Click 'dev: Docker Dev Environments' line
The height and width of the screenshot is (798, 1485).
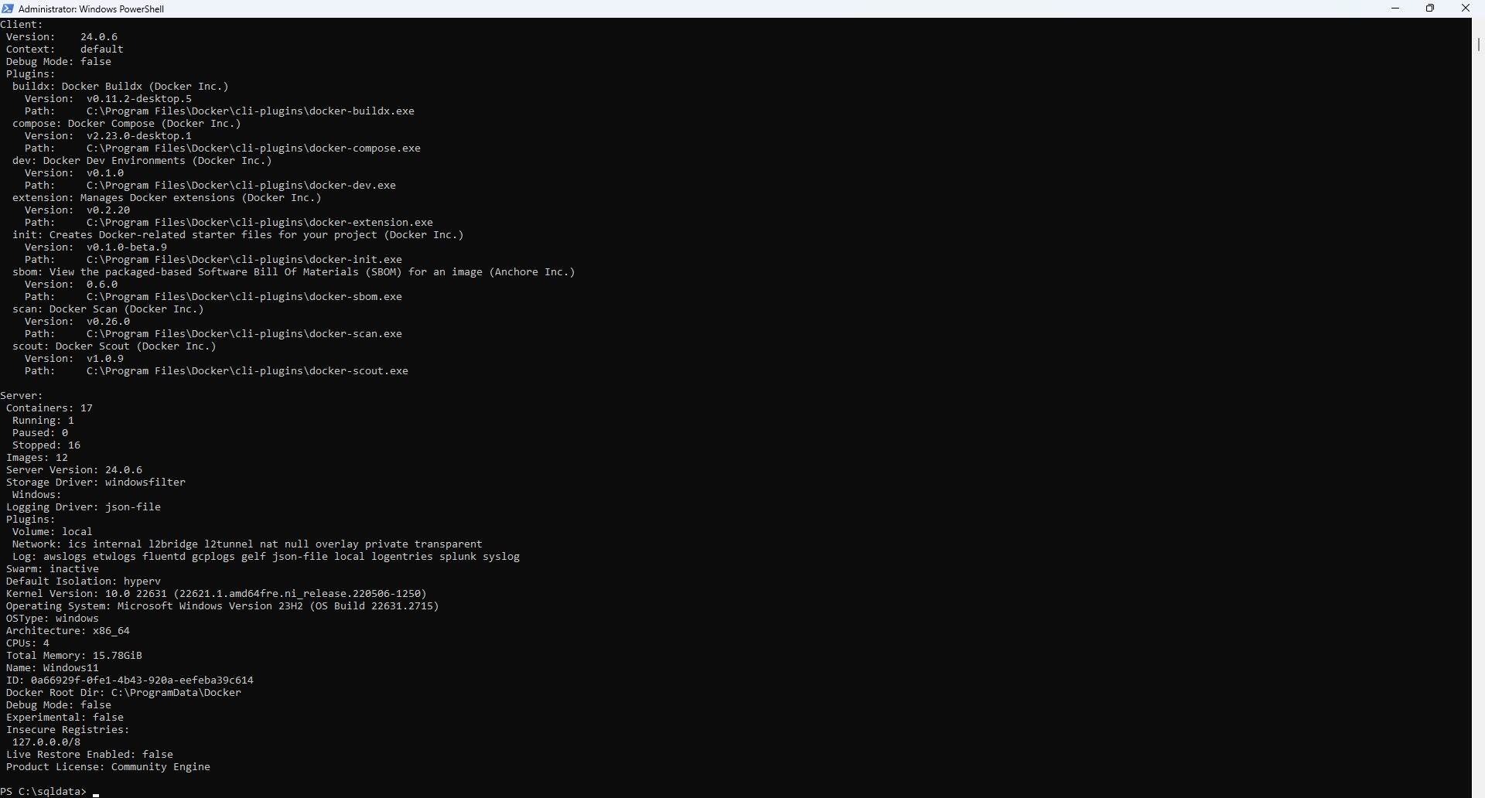142,161
